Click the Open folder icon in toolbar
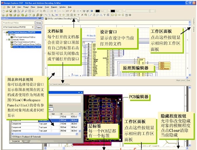Screen dimensions: 197x150 [6, 11]
